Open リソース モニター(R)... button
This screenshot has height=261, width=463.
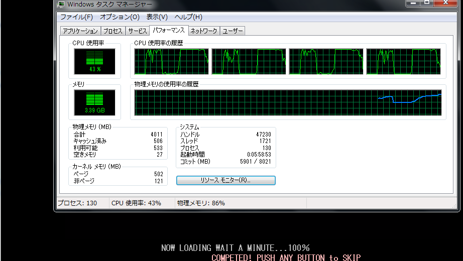226,180
